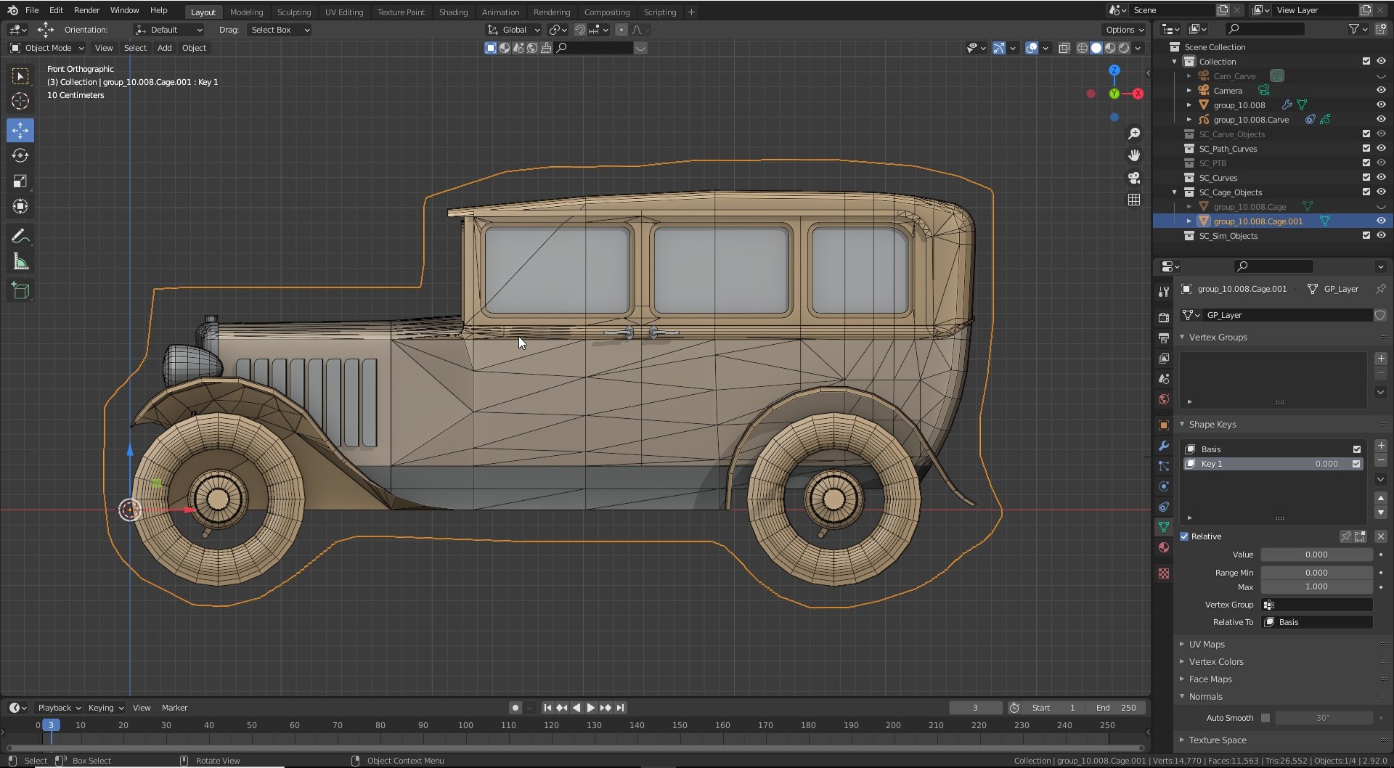Image resolution: width=1394 pixels, height=768 pixels.
Task: Select the Scale tool
Action: (x=20, y=181)
